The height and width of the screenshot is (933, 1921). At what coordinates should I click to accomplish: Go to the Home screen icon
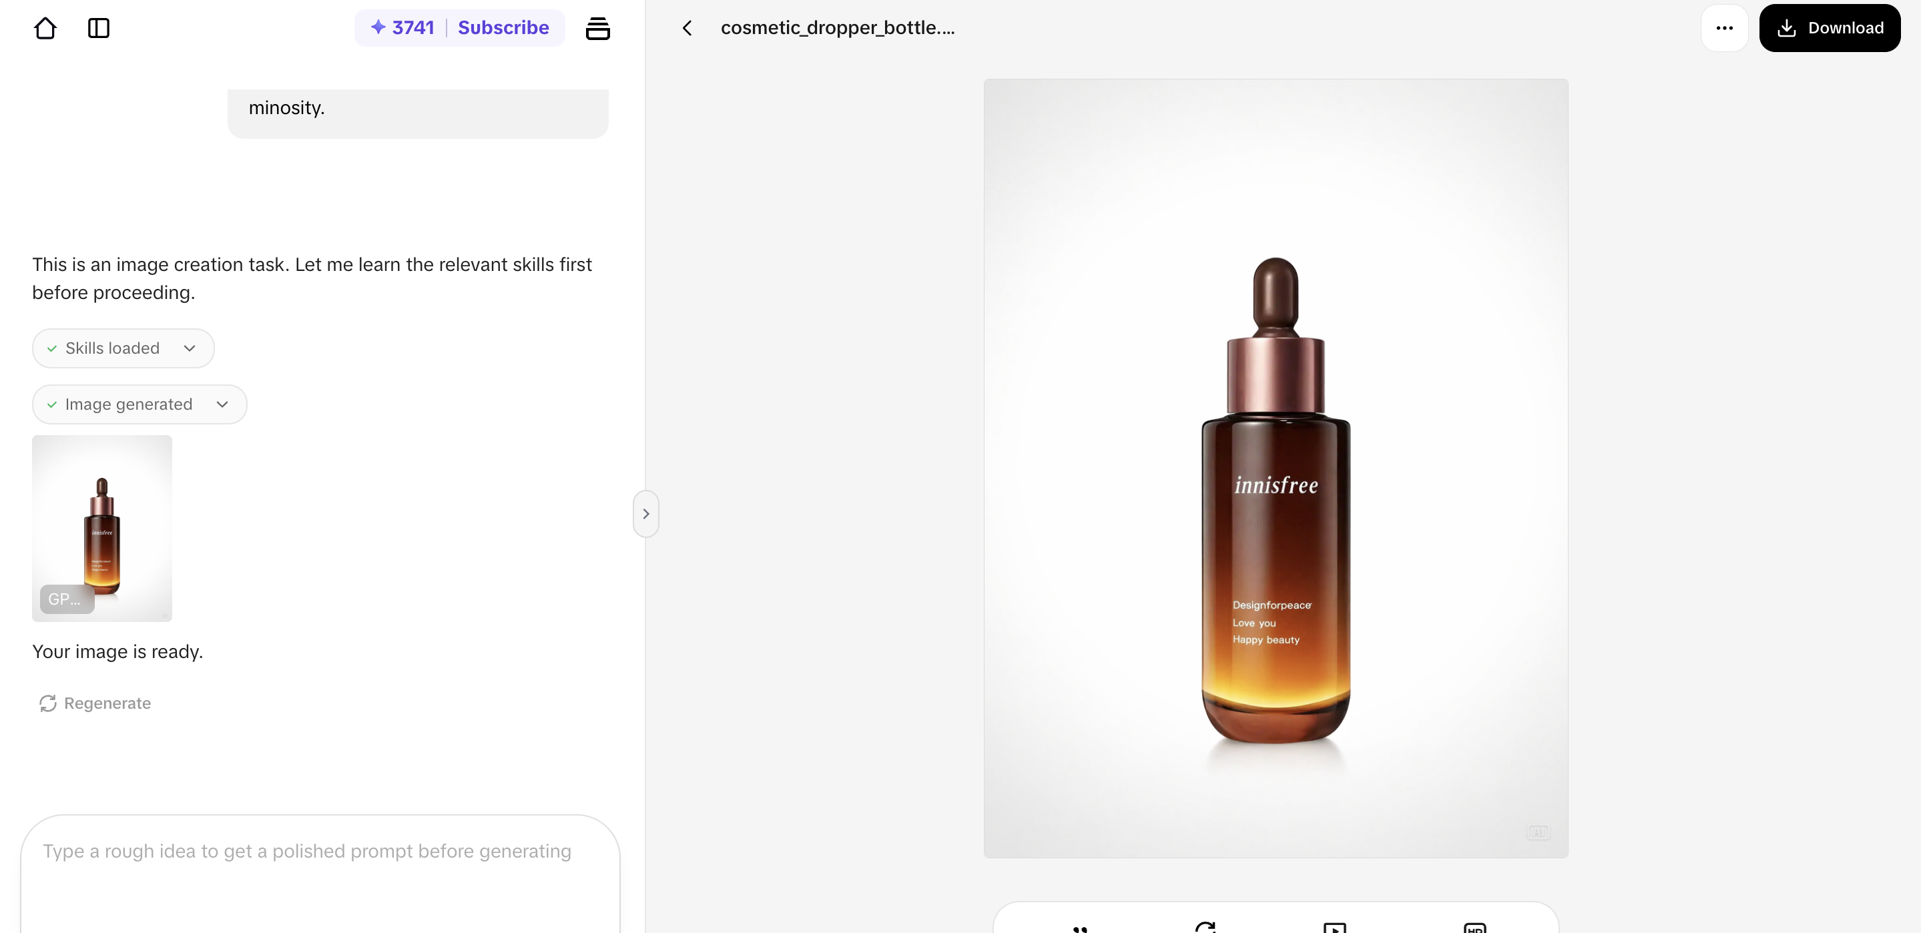(45, 28)
